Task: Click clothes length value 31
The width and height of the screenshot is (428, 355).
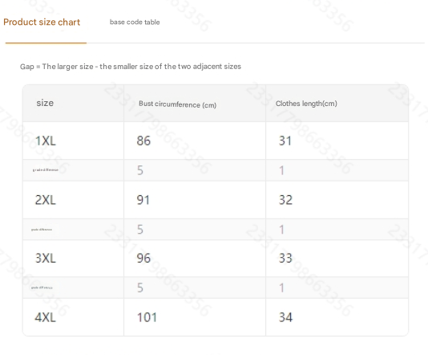Action: pyautogui.click(x=285, y=141)
